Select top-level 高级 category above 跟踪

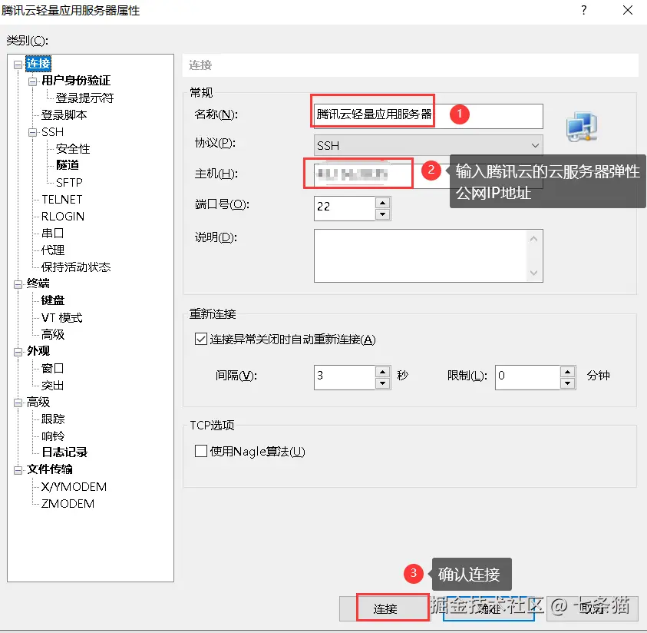pyautogui.click(x=38, y=403)
